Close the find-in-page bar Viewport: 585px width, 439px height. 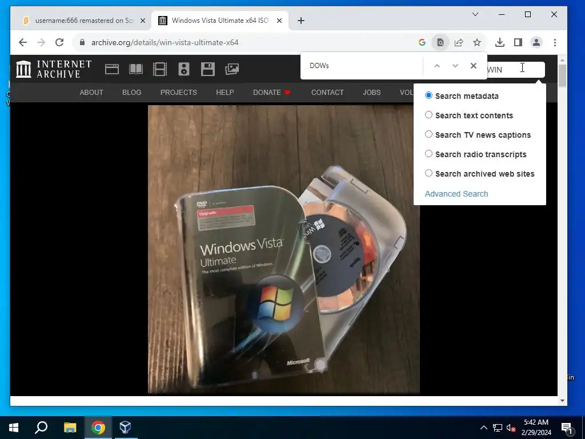pos(474,66)
